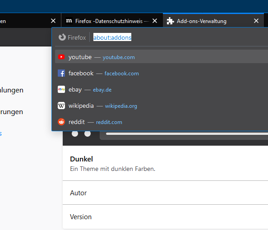Screen dimensions: 268x230
Task: Click the Version row label
Action: (x=81, y=217)
